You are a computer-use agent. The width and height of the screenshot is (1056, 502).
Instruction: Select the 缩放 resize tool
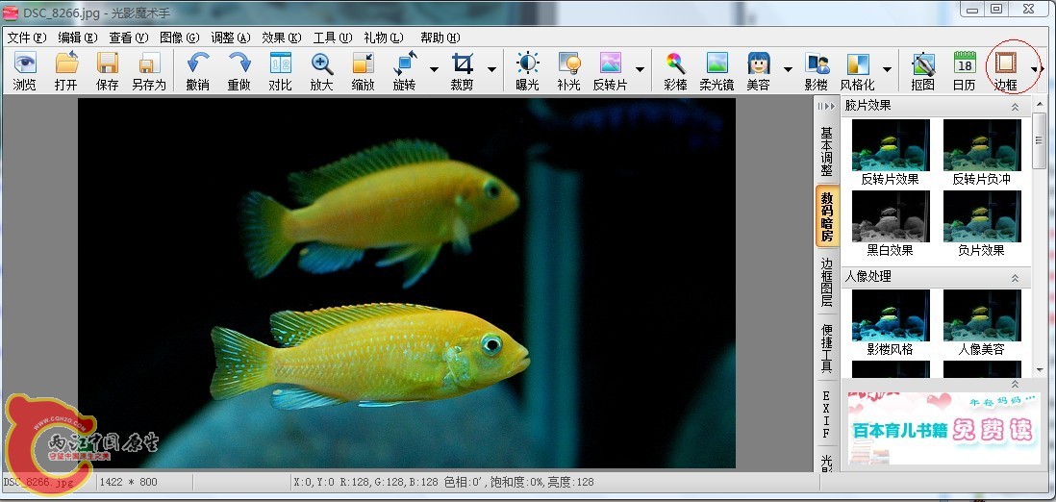click(x=363, y=71)
